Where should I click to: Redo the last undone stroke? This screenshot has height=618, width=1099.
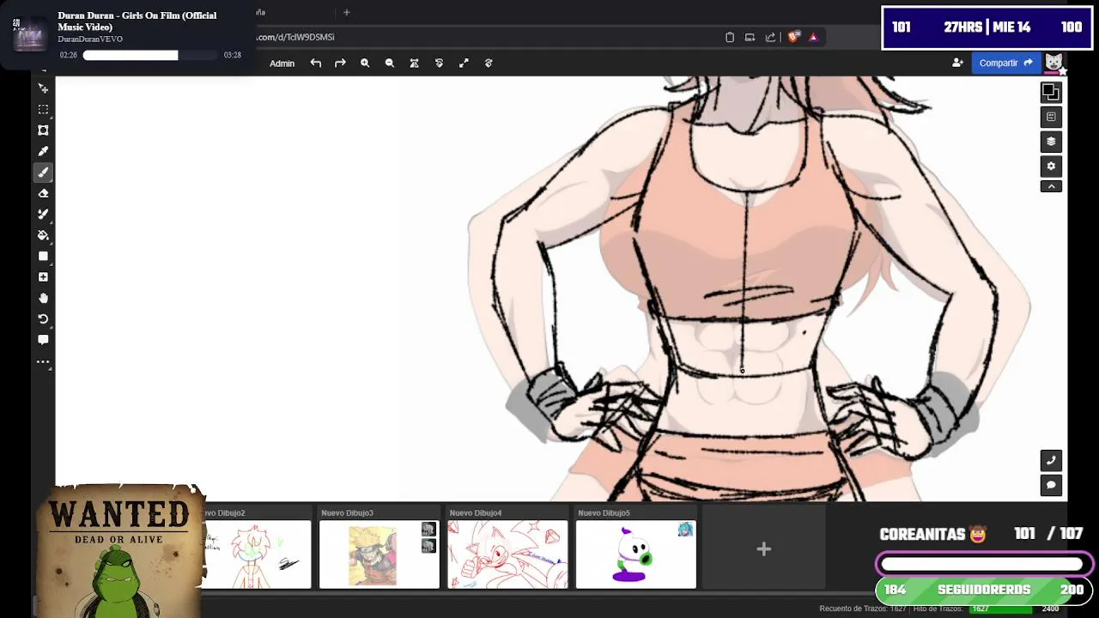pyautogui.click(x=340, y=63)
